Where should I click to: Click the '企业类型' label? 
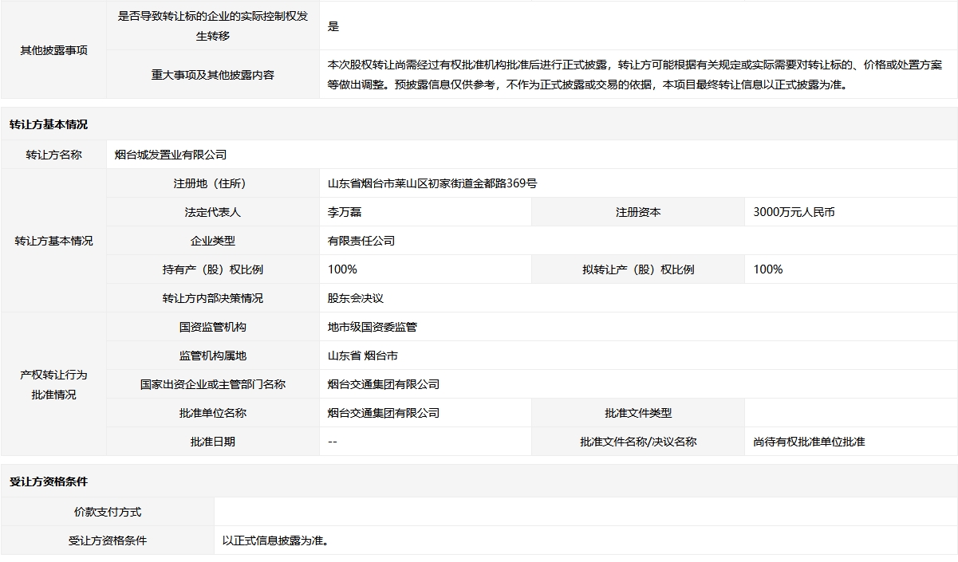tap(212, 241)
